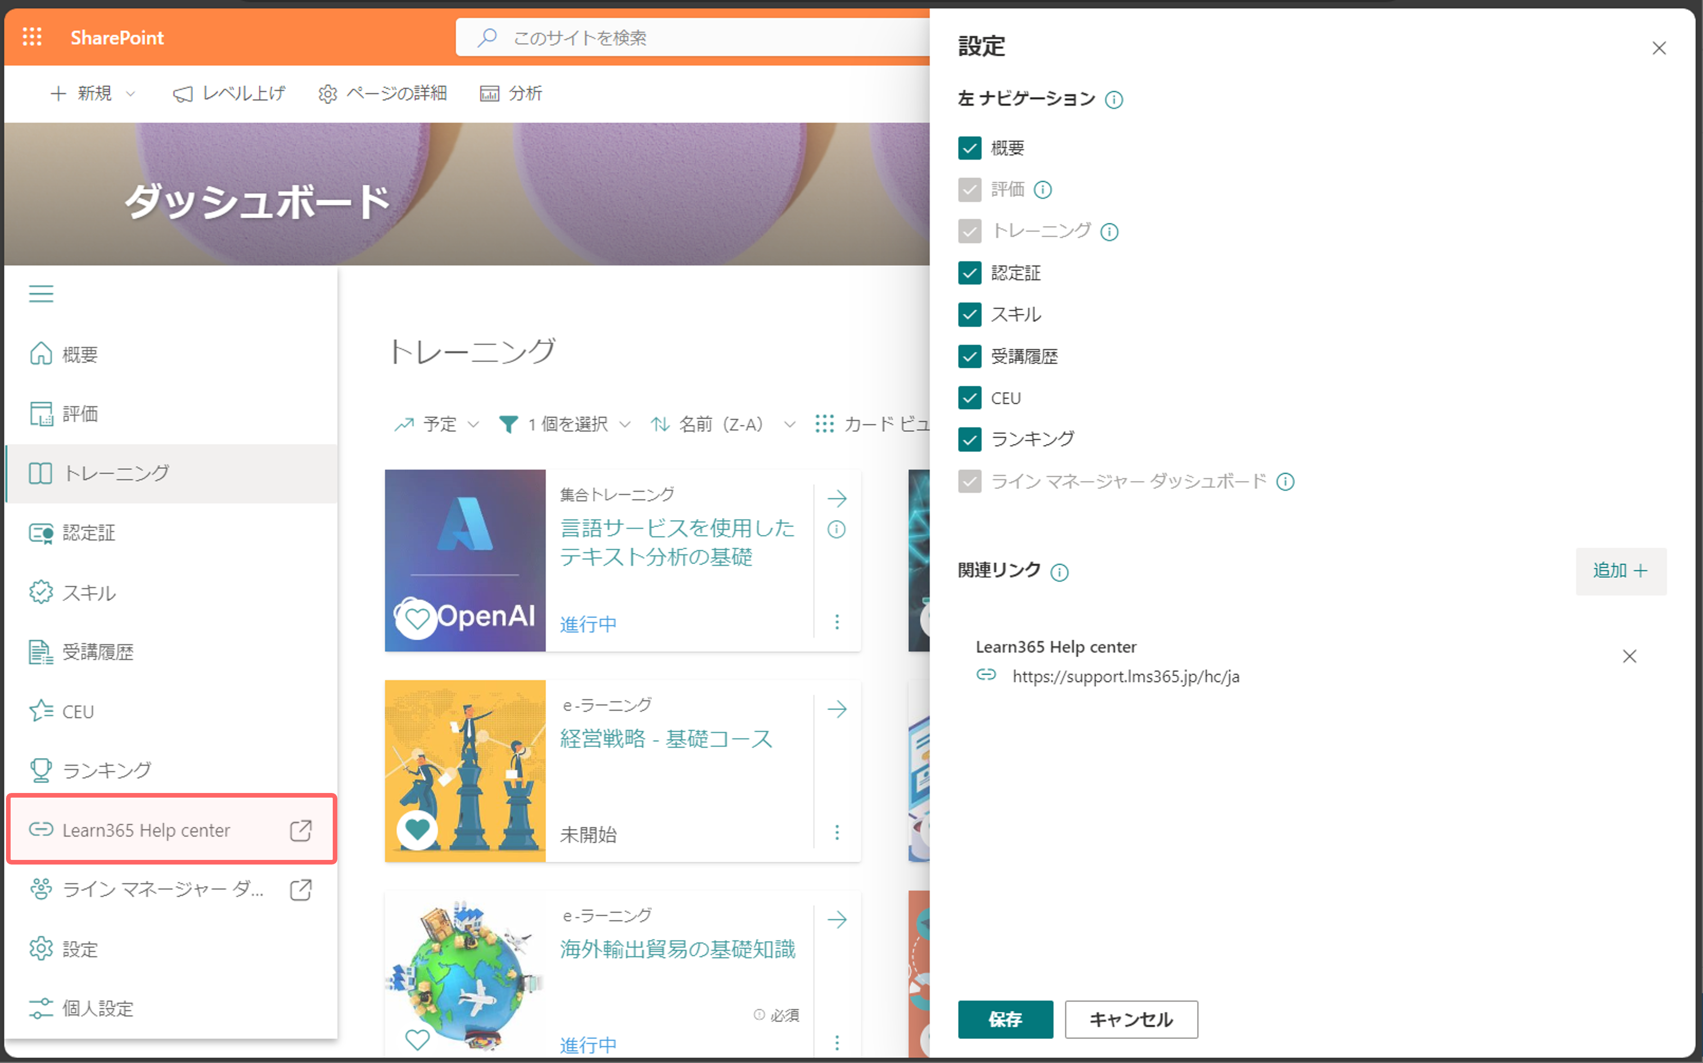
Task: Open the 海外輸出貿易の基礎知識 course link
Action: [x=678, y=949]
